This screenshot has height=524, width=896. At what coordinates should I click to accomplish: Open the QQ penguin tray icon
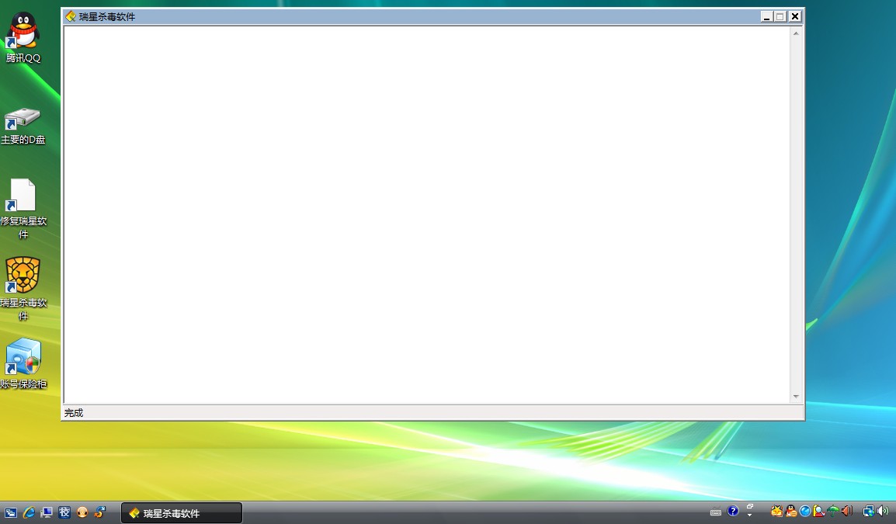(x=791, y=511)
